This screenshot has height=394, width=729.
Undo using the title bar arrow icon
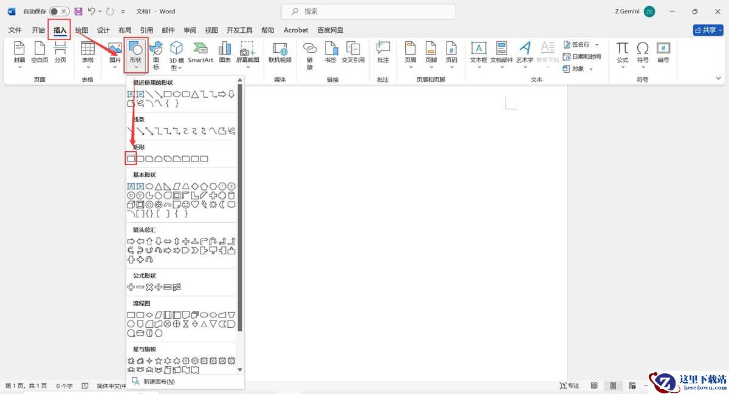[91, 12]
